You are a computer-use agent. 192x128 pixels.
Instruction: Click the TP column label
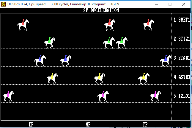pos(145,124)
